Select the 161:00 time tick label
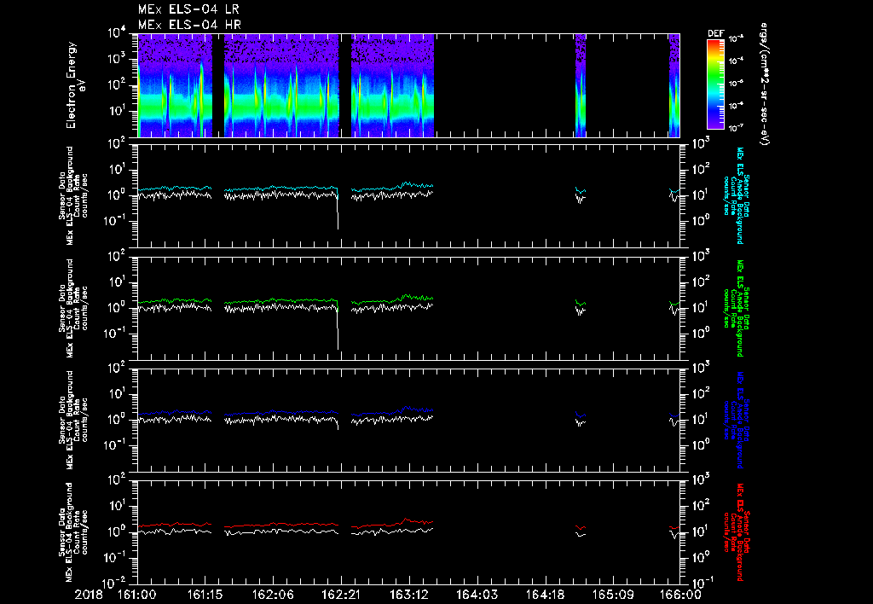 pos(137,595)
